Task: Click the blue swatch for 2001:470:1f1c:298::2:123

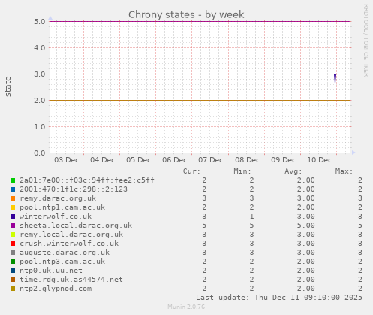Action: coord(13,189)
